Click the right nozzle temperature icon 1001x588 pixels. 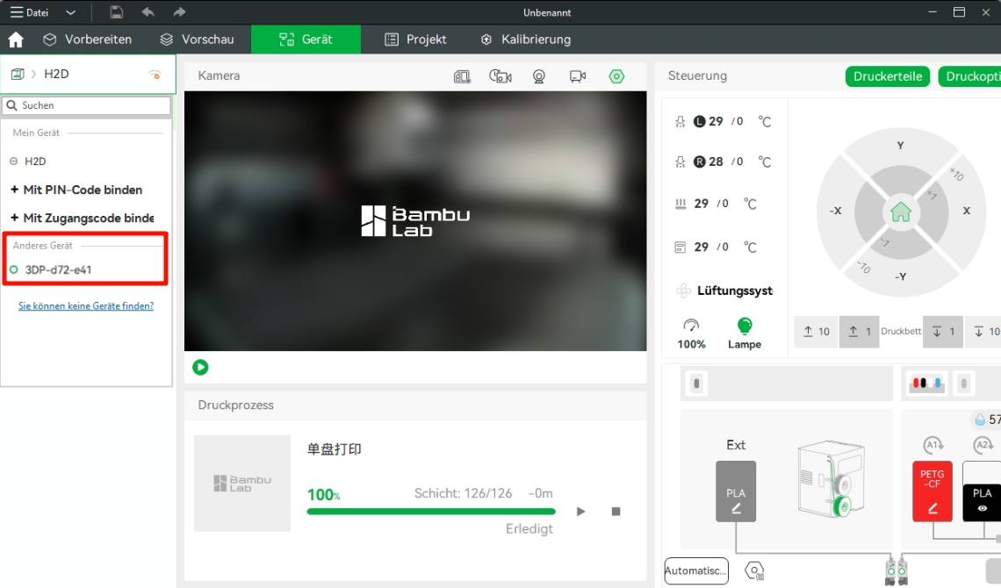click(681, 162)
